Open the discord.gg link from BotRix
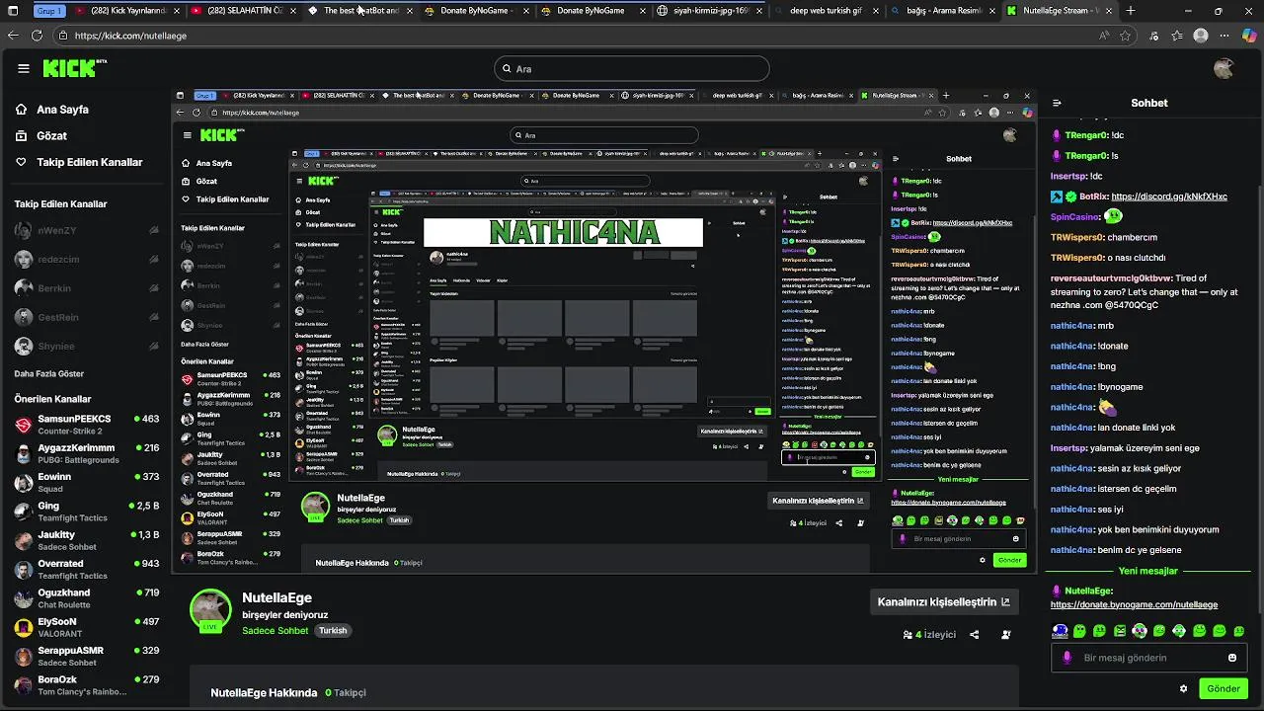 (x=1169, y=197)
